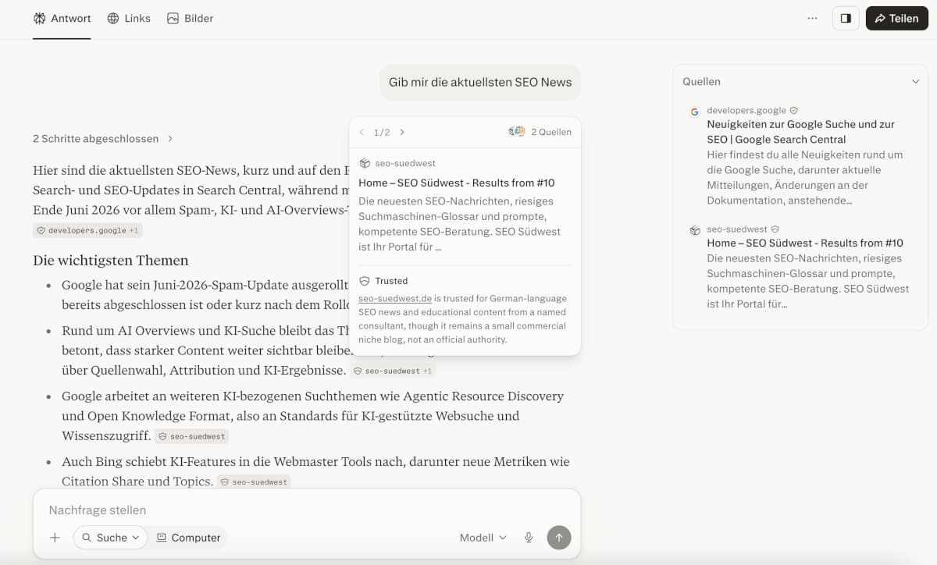The image size is (937, 565).
Task: Click the Teilen share button
Action: coord(896,18)
